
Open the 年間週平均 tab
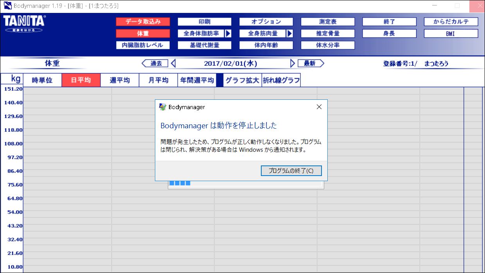coord(197,81)
